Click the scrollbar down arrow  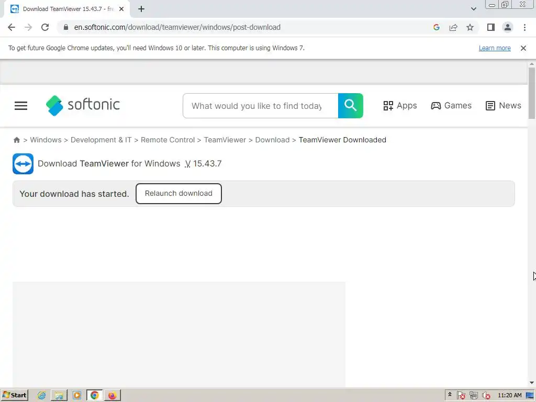pos(532,383)
